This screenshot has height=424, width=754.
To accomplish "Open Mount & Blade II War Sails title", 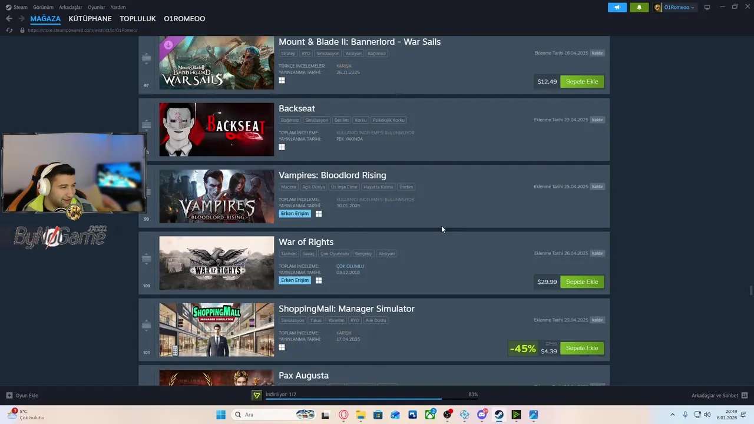I will point(359,42).
